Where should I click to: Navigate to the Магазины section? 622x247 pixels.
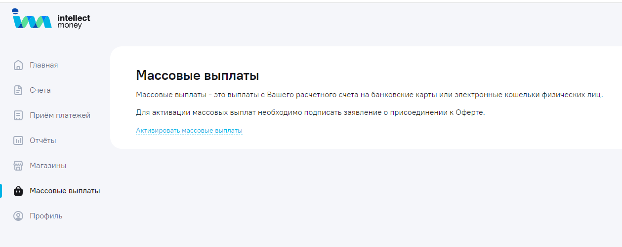pos(48,166)
